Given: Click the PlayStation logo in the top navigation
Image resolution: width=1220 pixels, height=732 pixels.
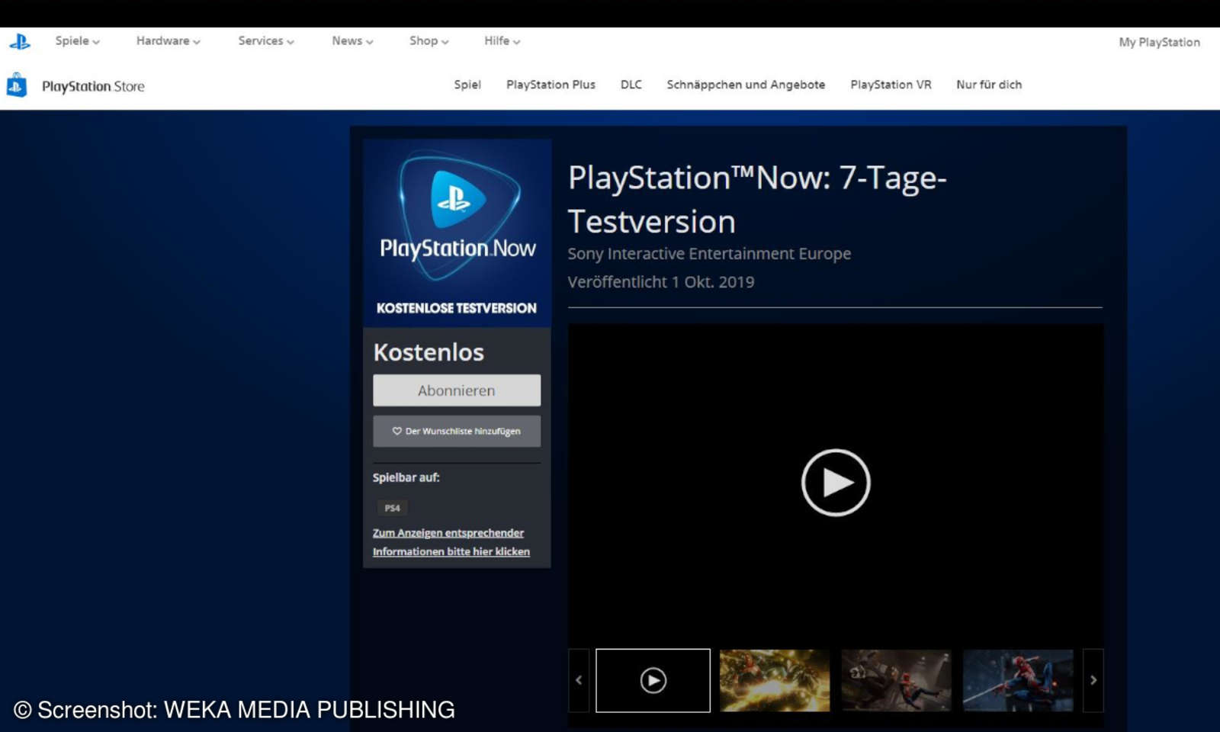Looking at the screenshot, I should tap(19, 41).
